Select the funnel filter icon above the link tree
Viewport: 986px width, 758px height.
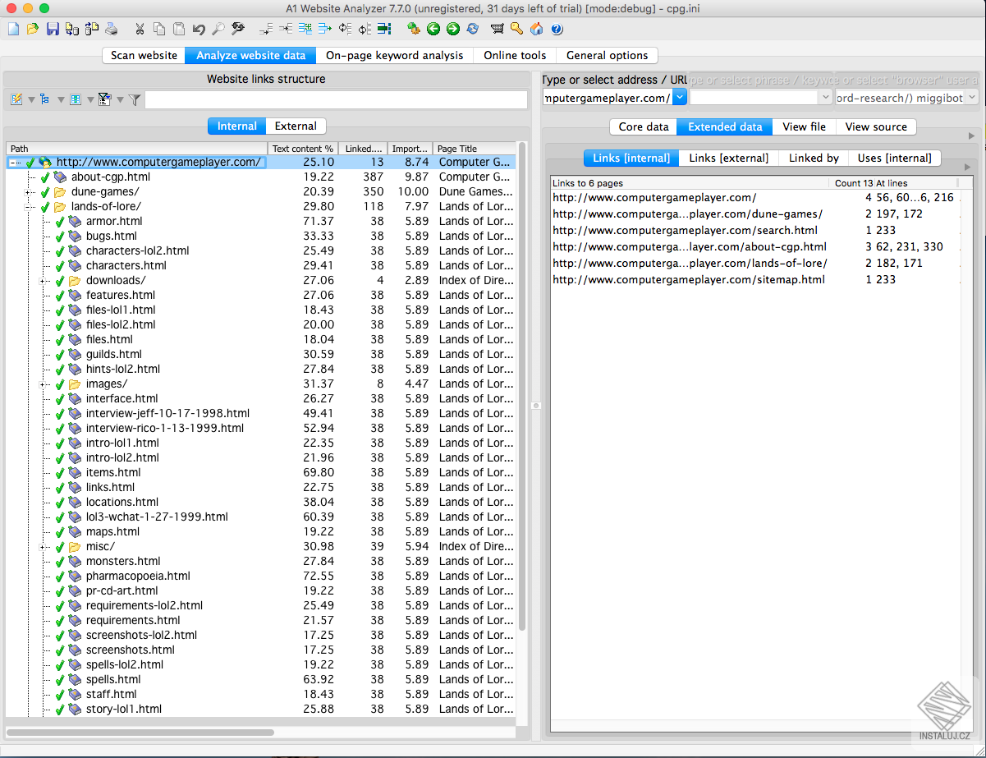[134, 99]
